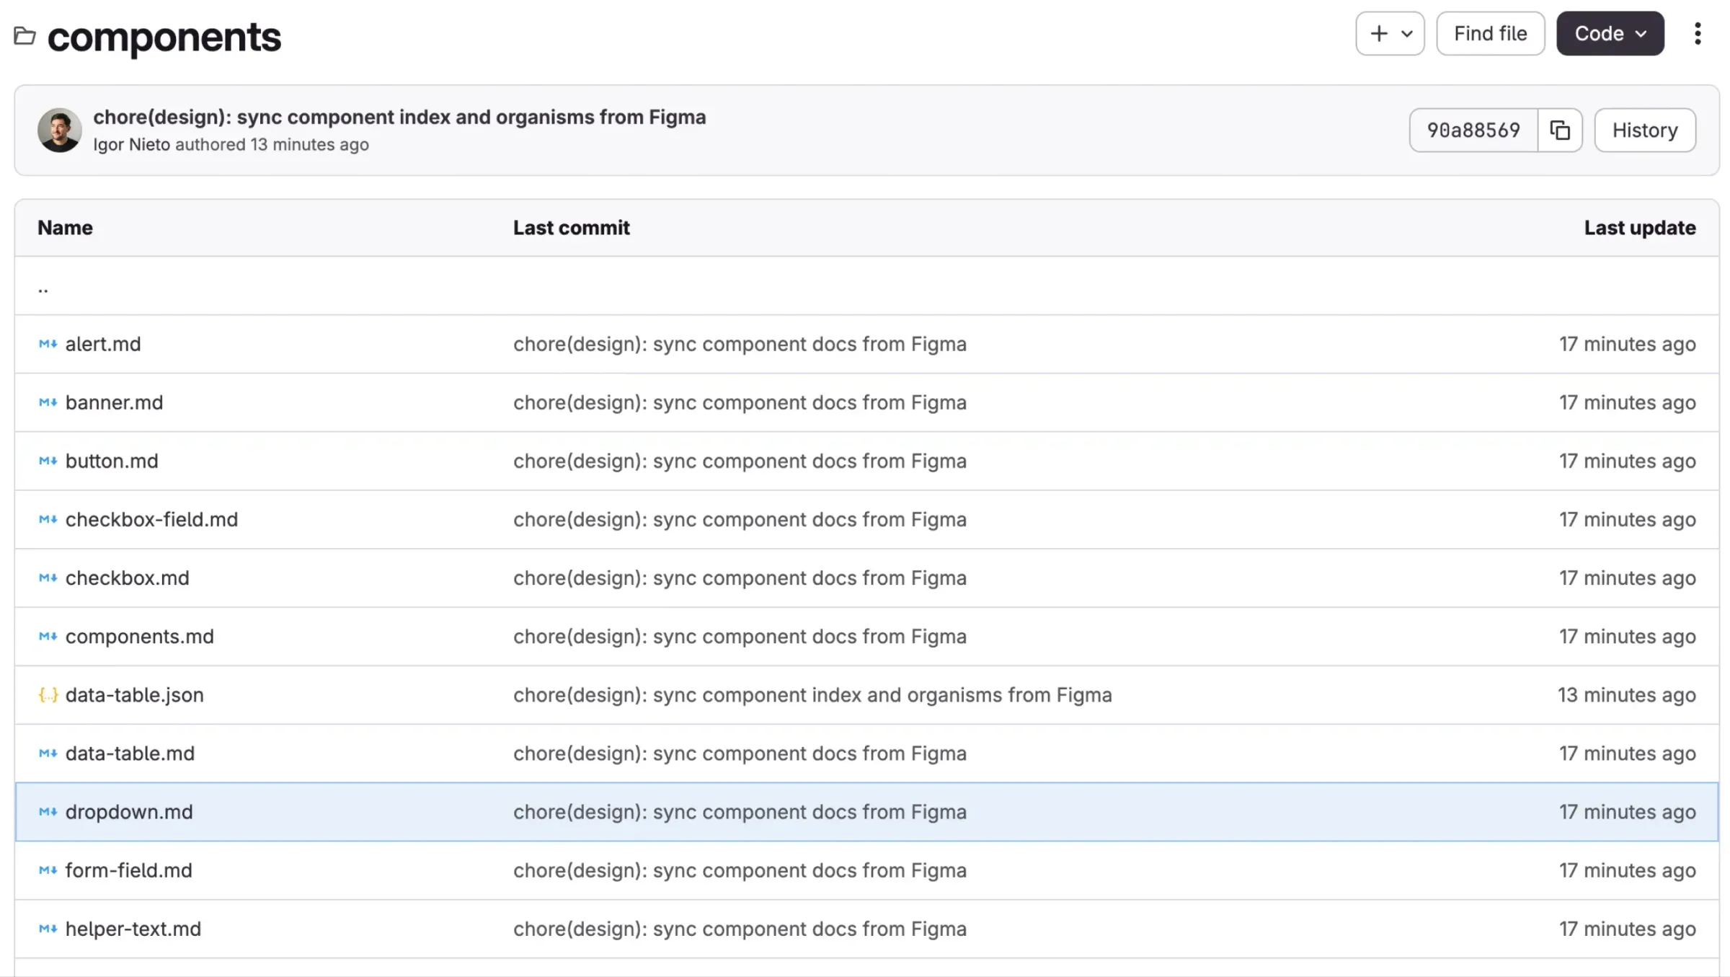This screenshot has width=1730, height=977.
Task: Click the Name column header
Action: click(x=65, y=228)
